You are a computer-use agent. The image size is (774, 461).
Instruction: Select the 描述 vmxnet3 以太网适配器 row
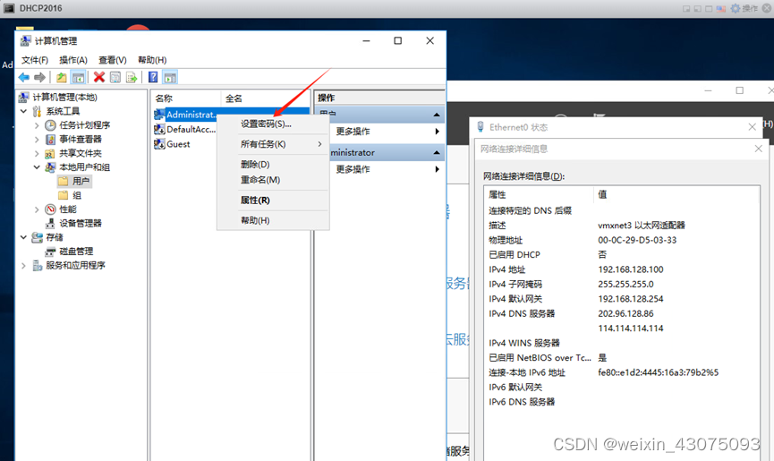tap(622, 225)
